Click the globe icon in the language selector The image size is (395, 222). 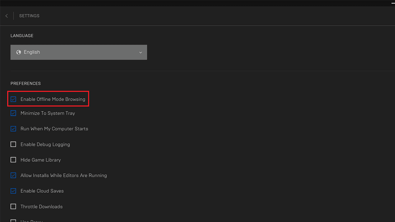(x=19, y=52)
